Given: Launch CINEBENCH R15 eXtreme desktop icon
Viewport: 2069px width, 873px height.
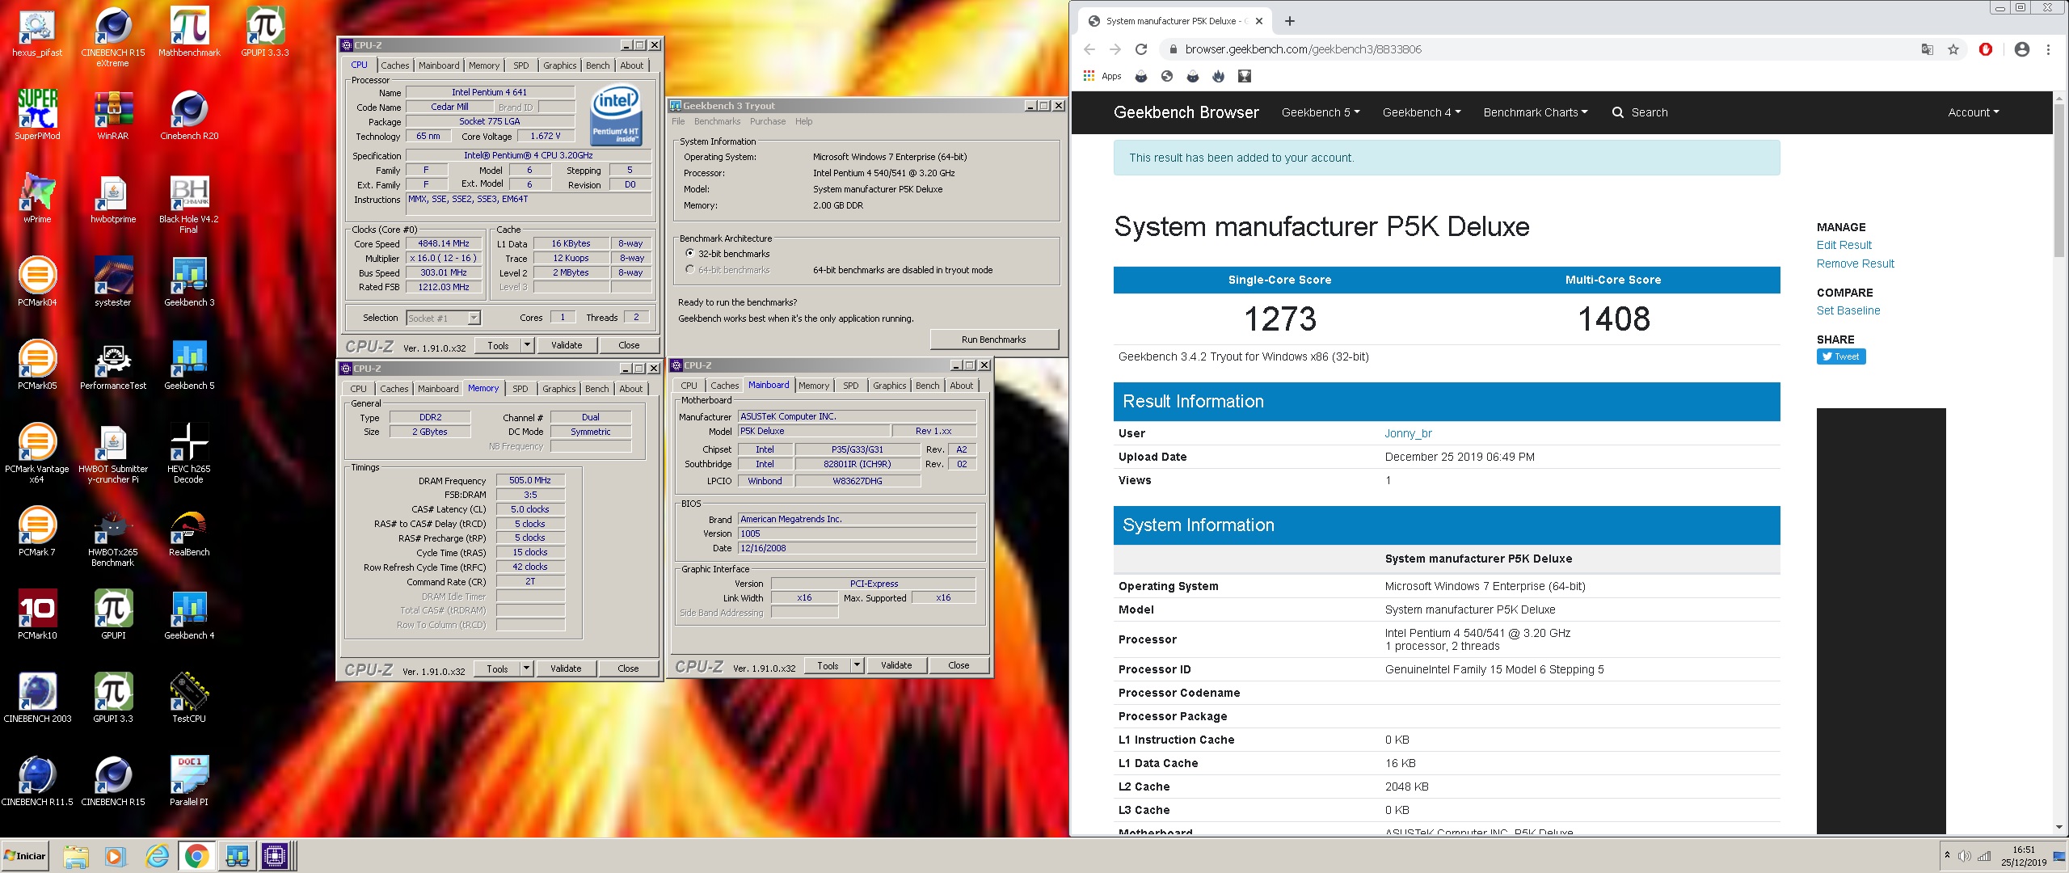Looking at the screenshot, I should tap(113, 36).
